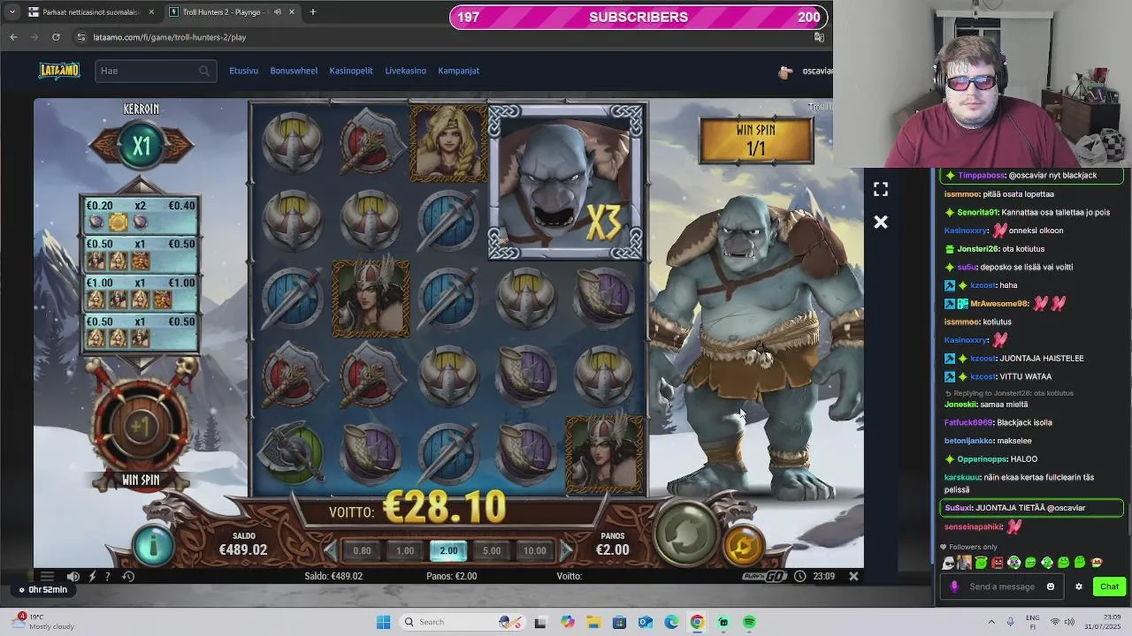Open File Explorer from taskbar

593,622
